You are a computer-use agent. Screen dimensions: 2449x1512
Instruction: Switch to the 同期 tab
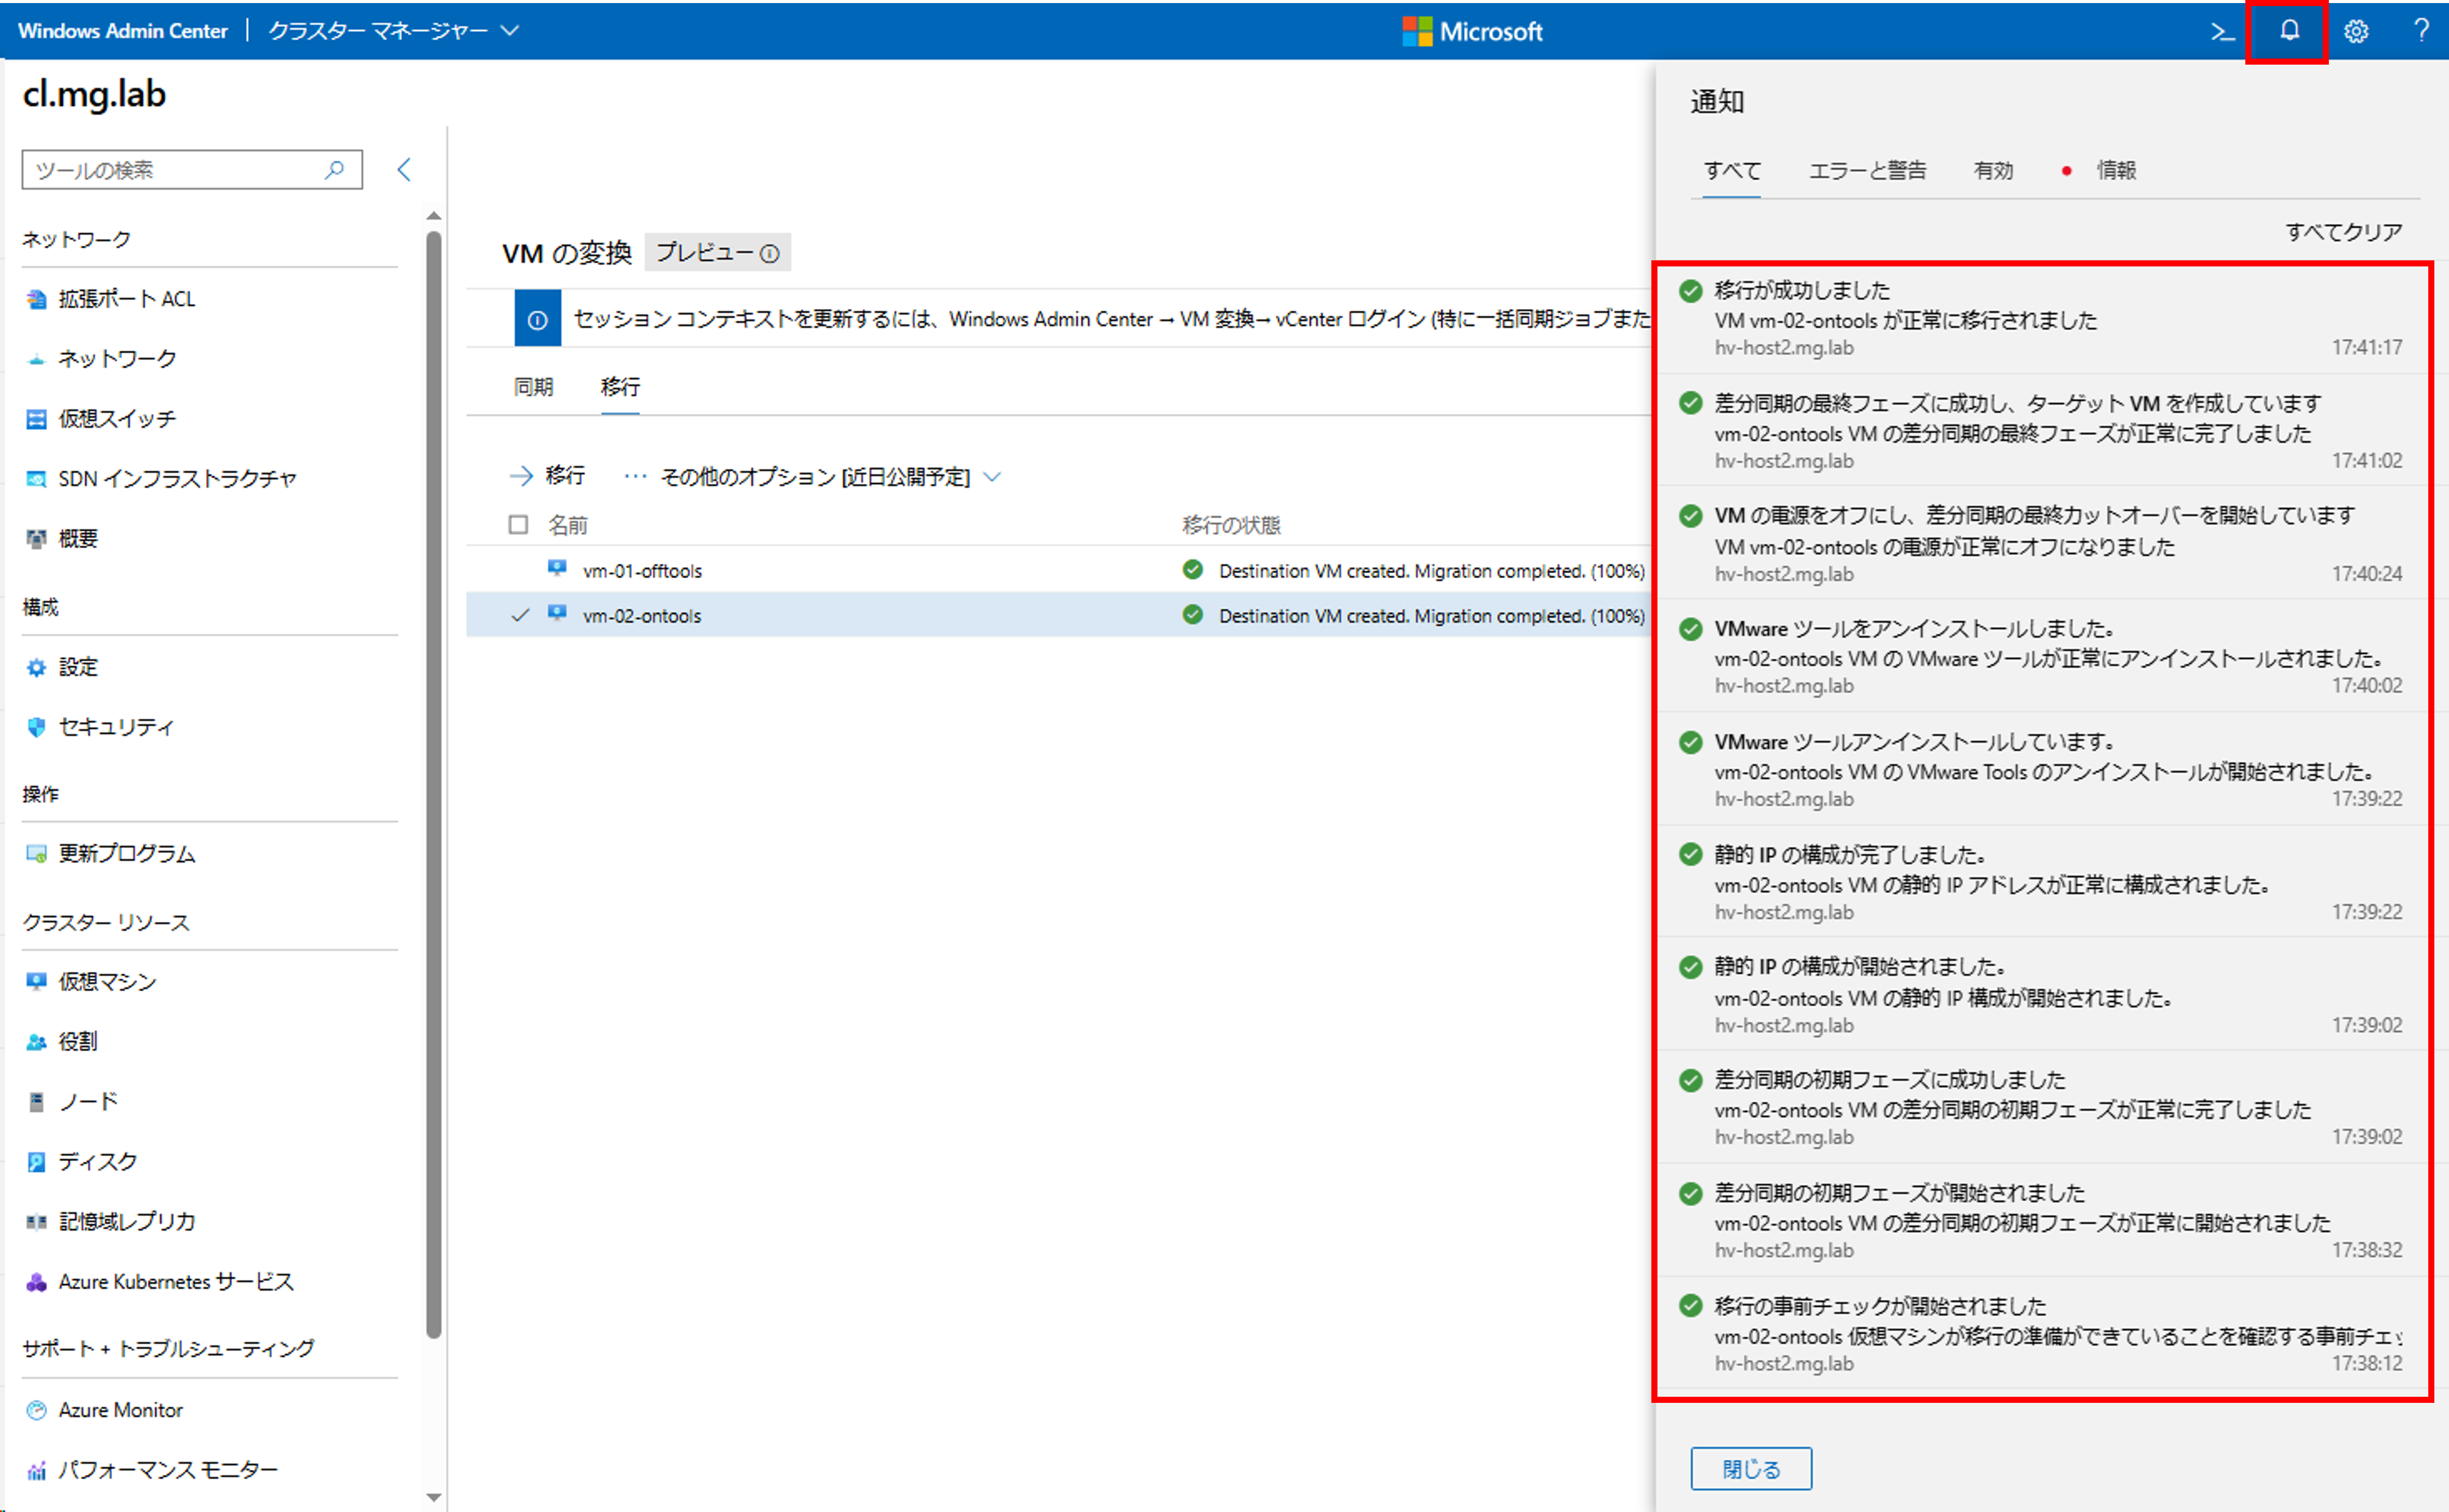[x=533, y=387]
